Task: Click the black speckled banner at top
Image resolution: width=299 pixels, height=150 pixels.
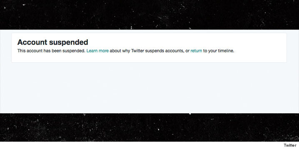Action: click(x=149, y=15)
